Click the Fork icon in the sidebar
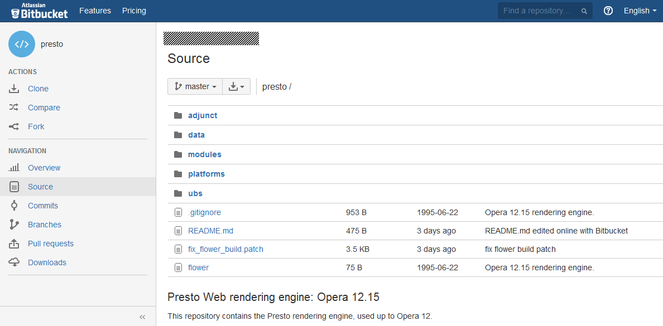This screenshot has width=663, height=326. (x=14, y=126)
